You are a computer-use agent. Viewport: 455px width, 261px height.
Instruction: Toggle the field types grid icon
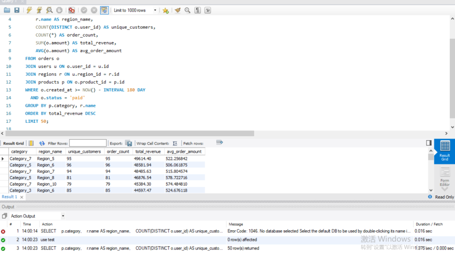[x=31, y=143]
